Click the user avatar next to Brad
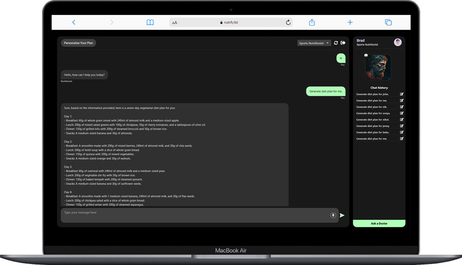Image resolution: width=462 pixels, height=265 pixels. click(398, 43)
